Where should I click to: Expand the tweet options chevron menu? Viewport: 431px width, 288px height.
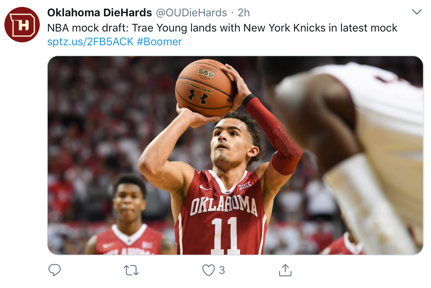tap(417, 12)
